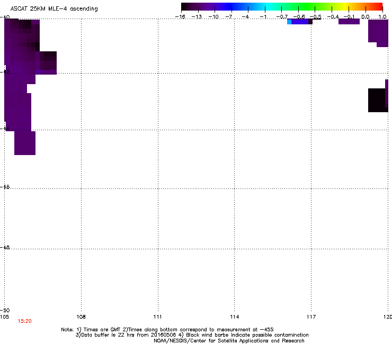The height and width of the screenshot is (344, 392).
Task: Click the -48 latitude axis label
Action: (x=5, y=247)
